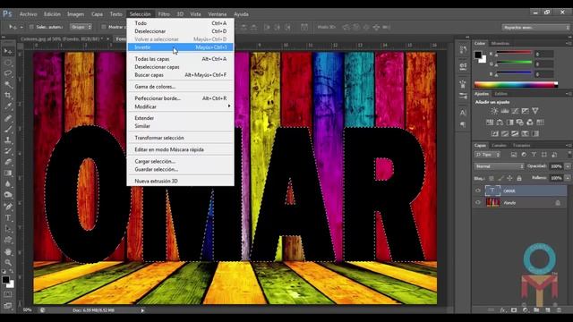Select the Horizontal Type tool
Viewport: 573px width, 322px height.
(8, 218)
